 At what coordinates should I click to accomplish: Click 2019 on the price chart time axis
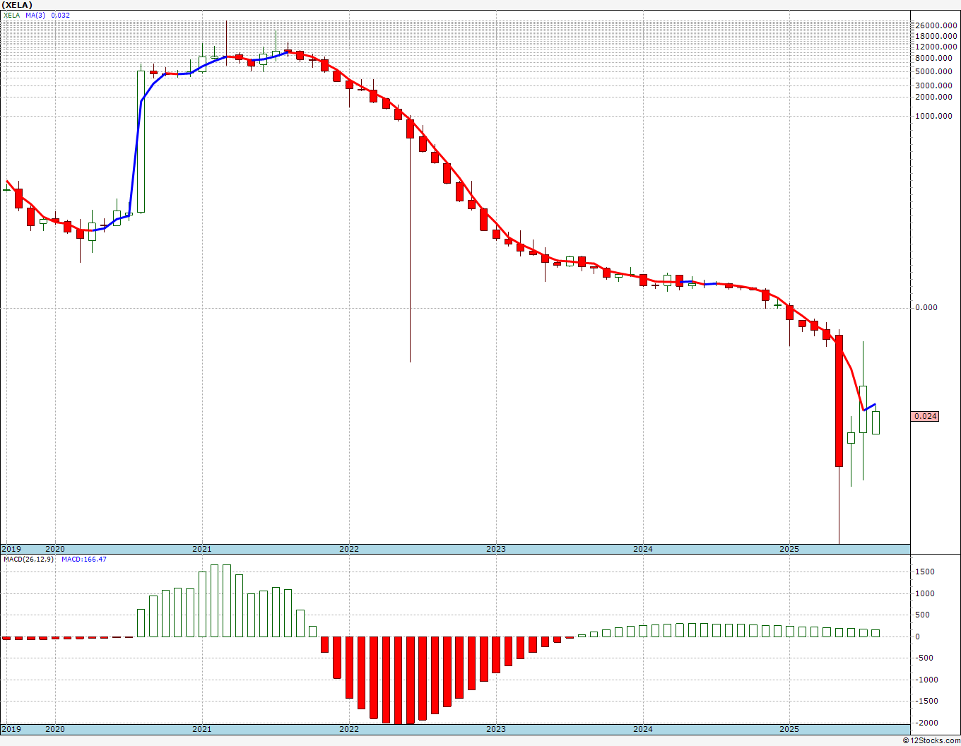click(11, 549)
